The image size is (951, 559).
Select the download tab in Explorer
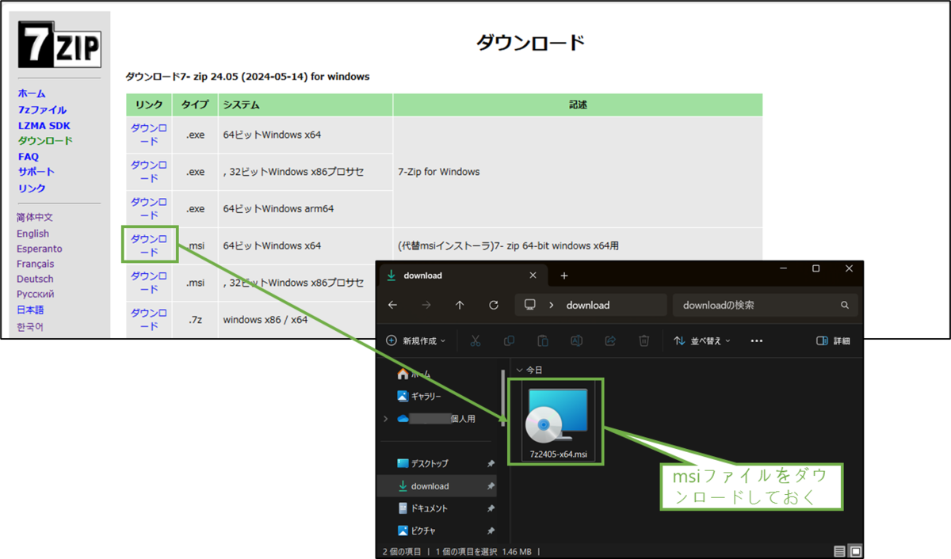click(x=463, y=276)
